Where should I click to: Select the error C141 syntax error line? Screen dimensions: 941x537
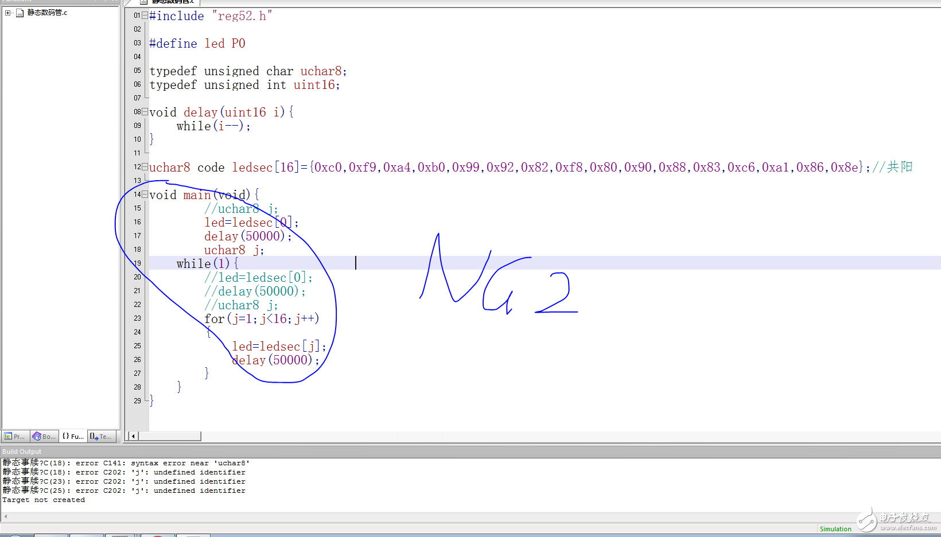tap(126, 463)
